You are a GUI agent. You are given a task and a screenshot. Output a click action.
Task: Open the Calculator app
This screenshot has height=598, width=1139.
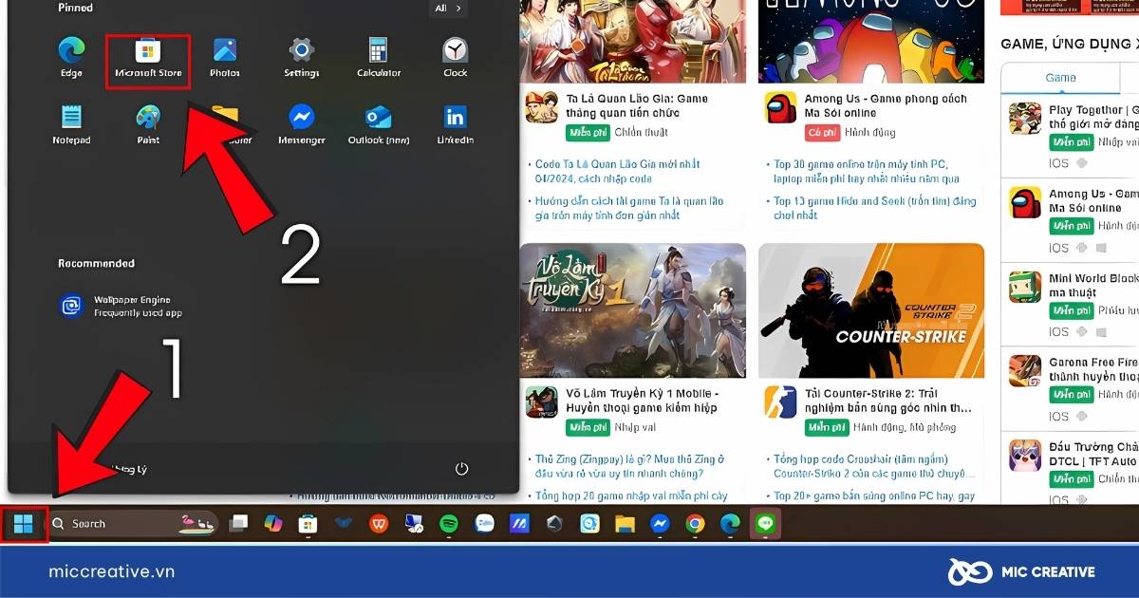(x=379, y=59)
